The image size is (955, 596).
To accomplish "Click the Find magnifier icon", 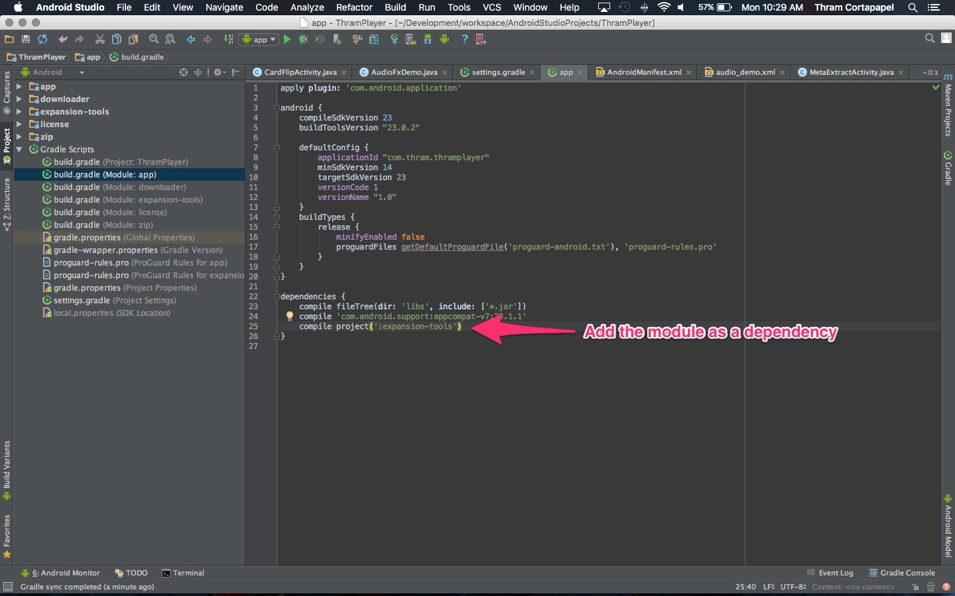I will pos(154,39).
